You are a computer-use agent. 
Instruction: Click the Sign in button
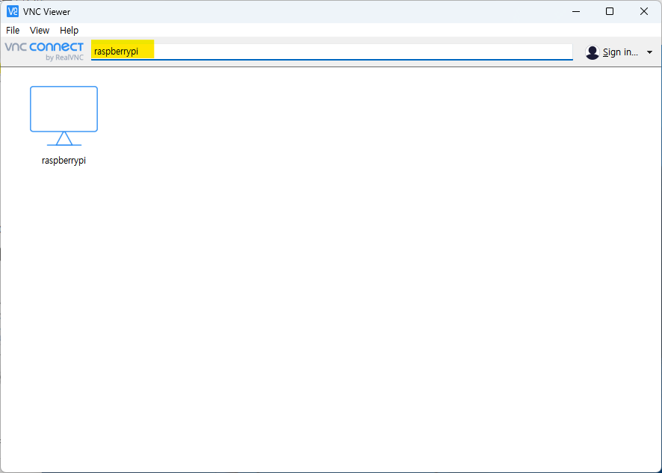pyautogui.click(x=620, y=52)
